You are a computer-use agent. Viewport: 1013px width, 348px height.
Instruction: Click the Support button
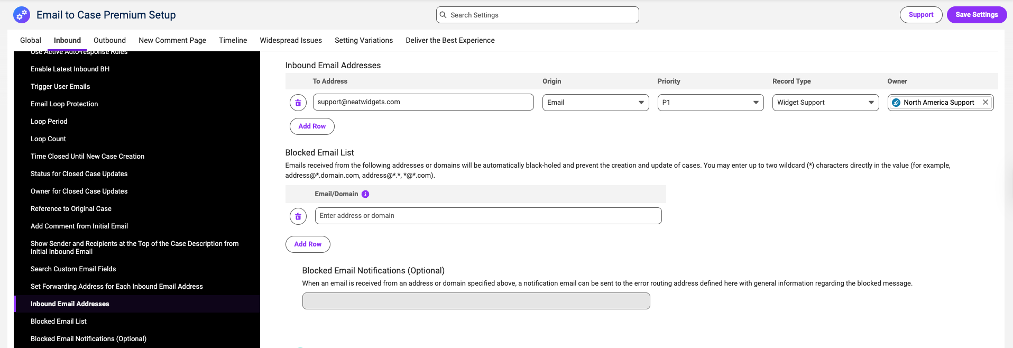[921, 15]
